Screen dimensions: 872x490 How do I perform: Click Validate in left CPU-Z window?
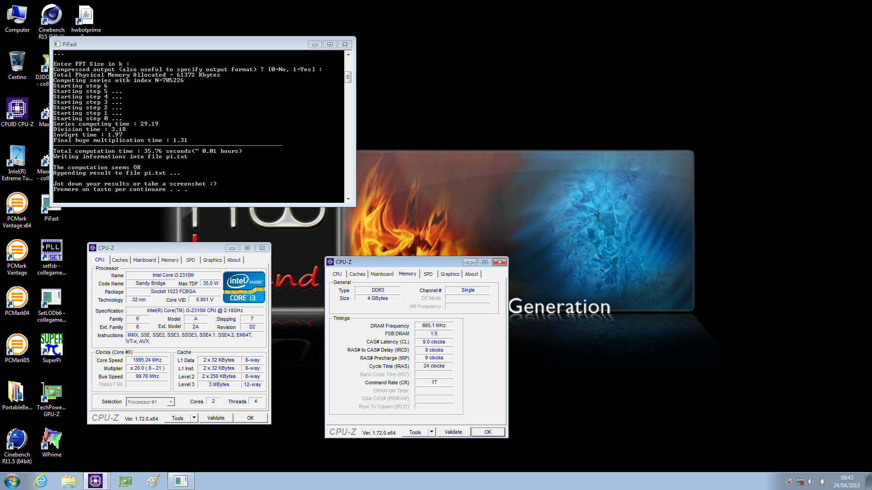(x=216, y=418)
